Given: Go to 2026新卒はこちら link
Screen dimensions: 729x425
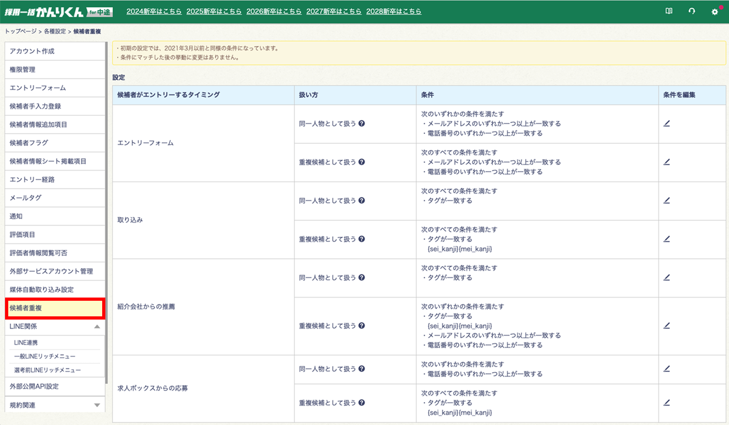Looking at the screenshot, I should 274,11.
